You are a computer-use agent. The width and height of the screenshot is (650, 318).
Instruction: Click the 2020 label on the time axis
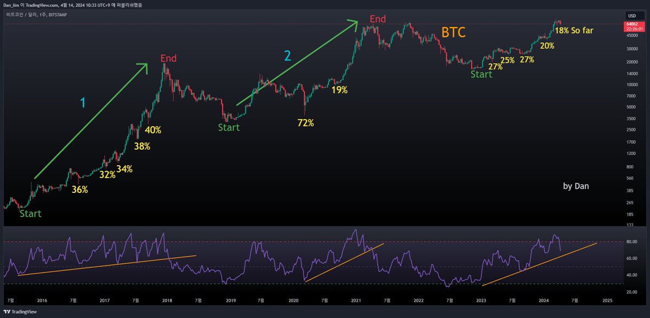pyautogui.click(x=293, y=300)
